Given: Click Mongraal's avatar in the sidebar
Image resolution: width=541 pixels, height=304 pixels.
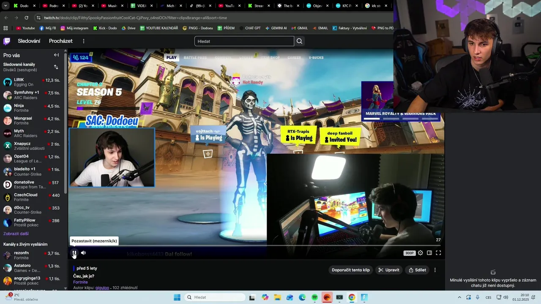Looking at the screenshot, I should coord(8,121).
